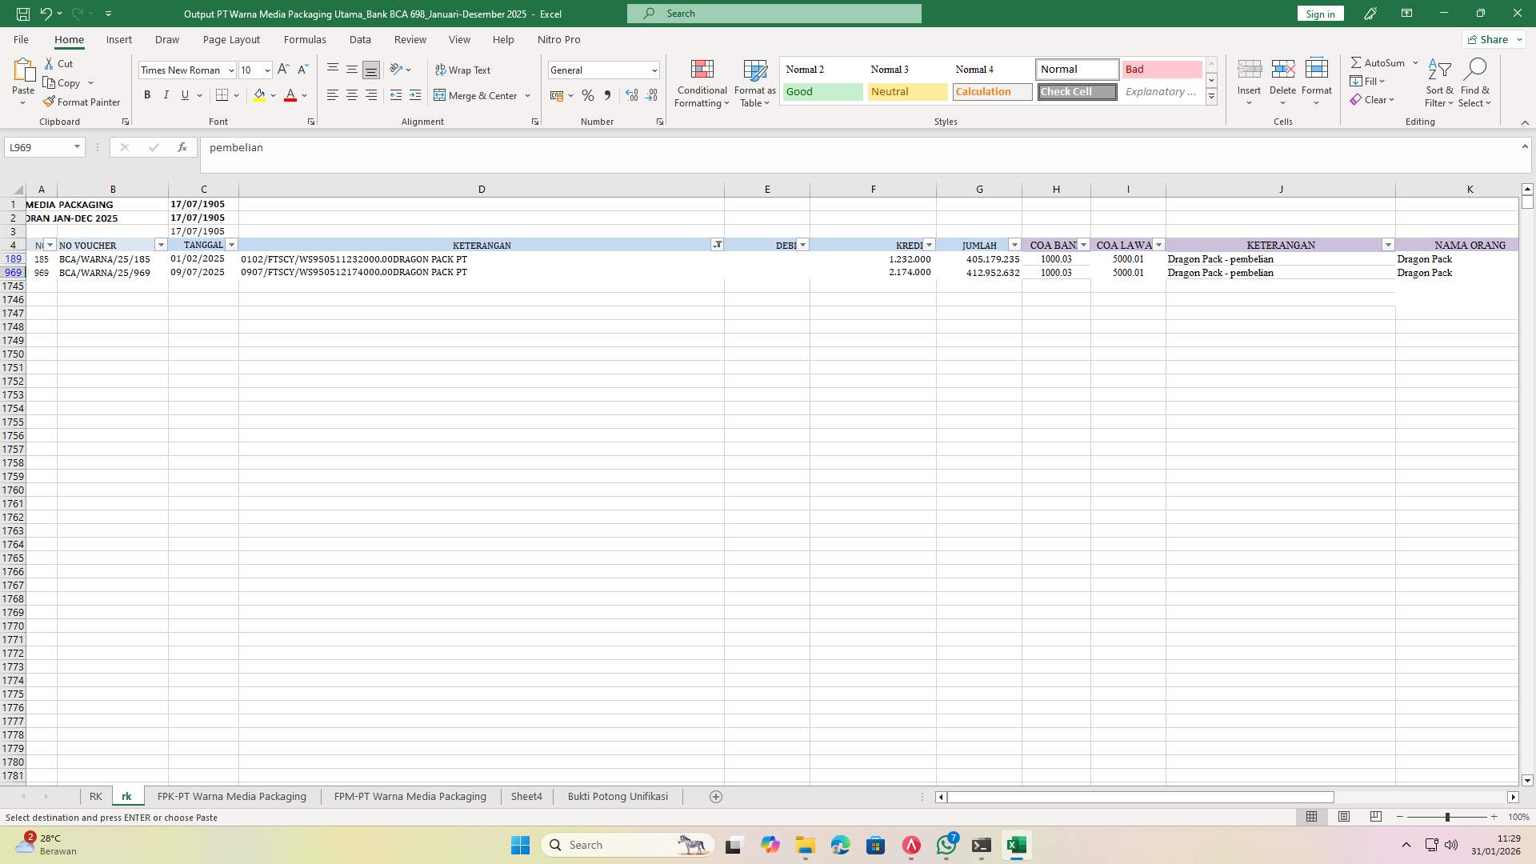This screenshot has height=864, width=1536.
Task: Switch to the Formulas ribbon tab
Action: pos(305,39)
